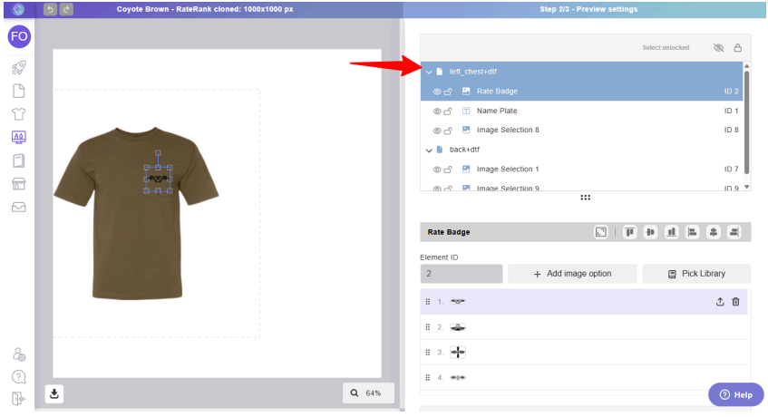Click the redo arrow in title bar
This screenshot has height=417, width=768.
tap(66, 9)
